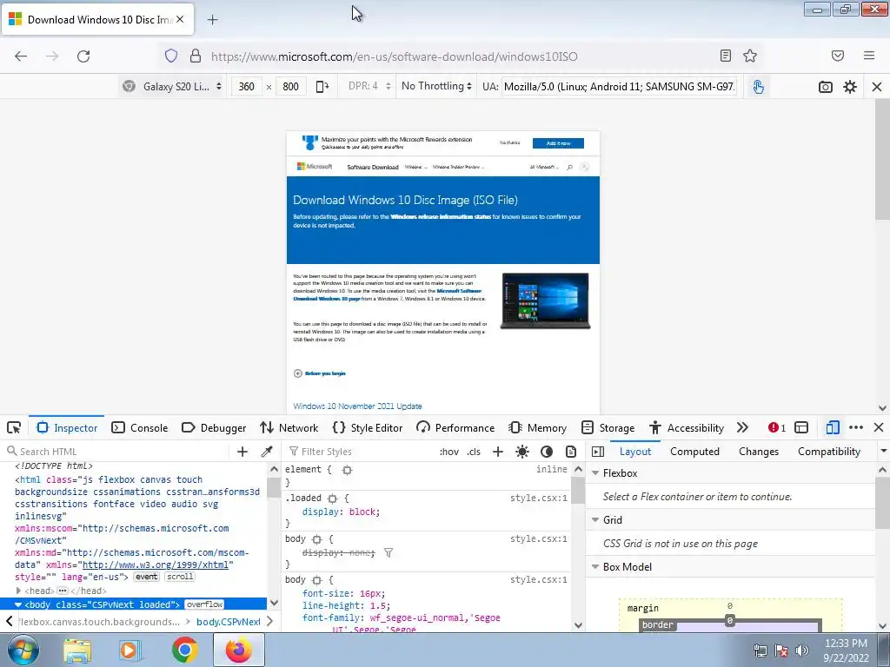This screenshot has height=667, width=890.
Task: Open the Memory tab
Action: pyautogui.click(x=537, y=427)
